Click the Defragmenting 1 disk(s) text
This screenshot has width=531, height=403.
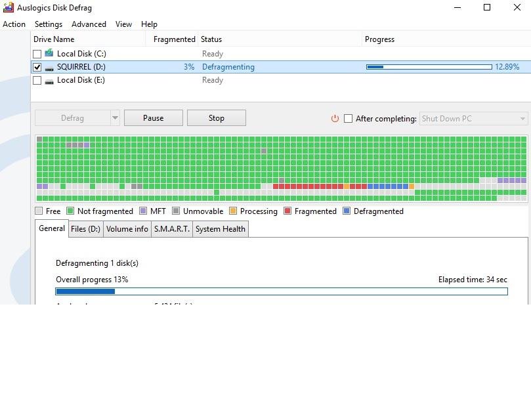coord(97,263)
